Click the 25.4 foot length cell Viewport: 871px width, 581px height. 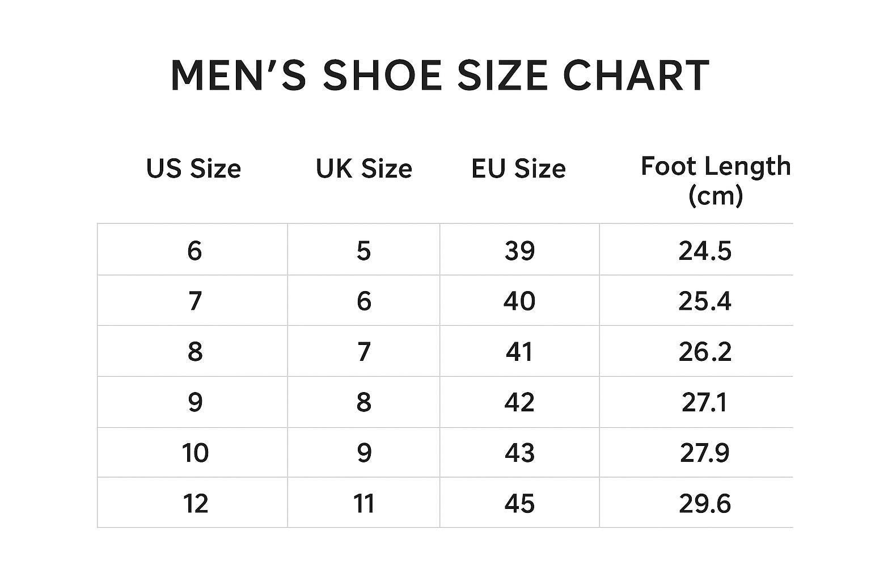[705, 301]
